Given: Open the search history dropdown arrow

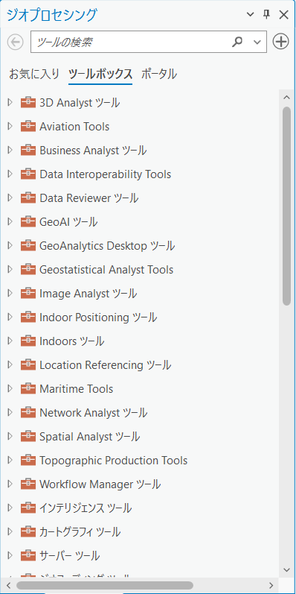Looking at the screenshot, I should (x=257, y=42).
